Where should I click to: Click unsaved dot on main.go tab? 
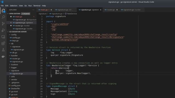(x=51, y=10)
